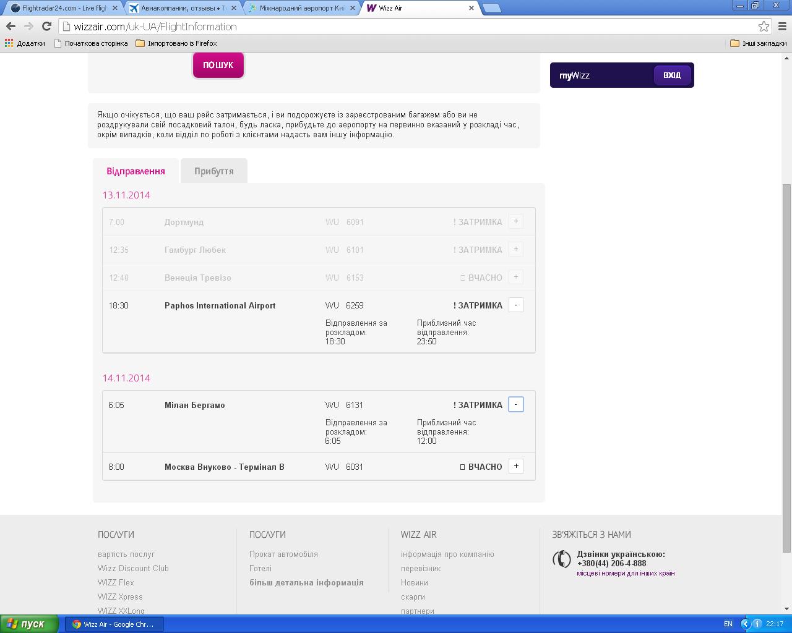Click the phone icon in contact section

click(x=561, y=559)
